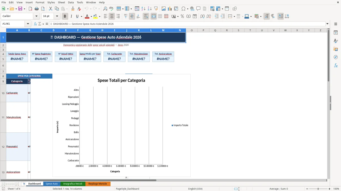Open Background Color dropdown arrow

[100, 16]
